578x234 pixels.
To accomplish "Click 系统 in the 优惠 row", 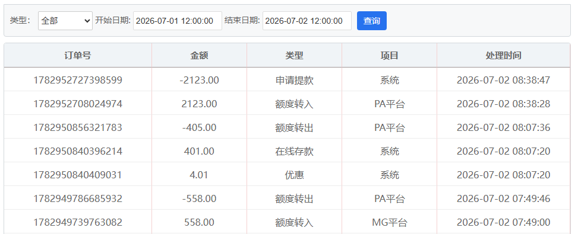I will (389, 175).
